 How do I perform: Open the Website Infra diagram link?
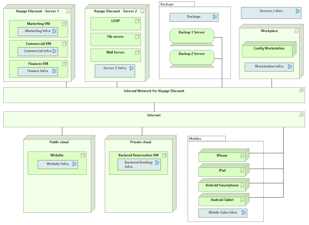[58, 164]
